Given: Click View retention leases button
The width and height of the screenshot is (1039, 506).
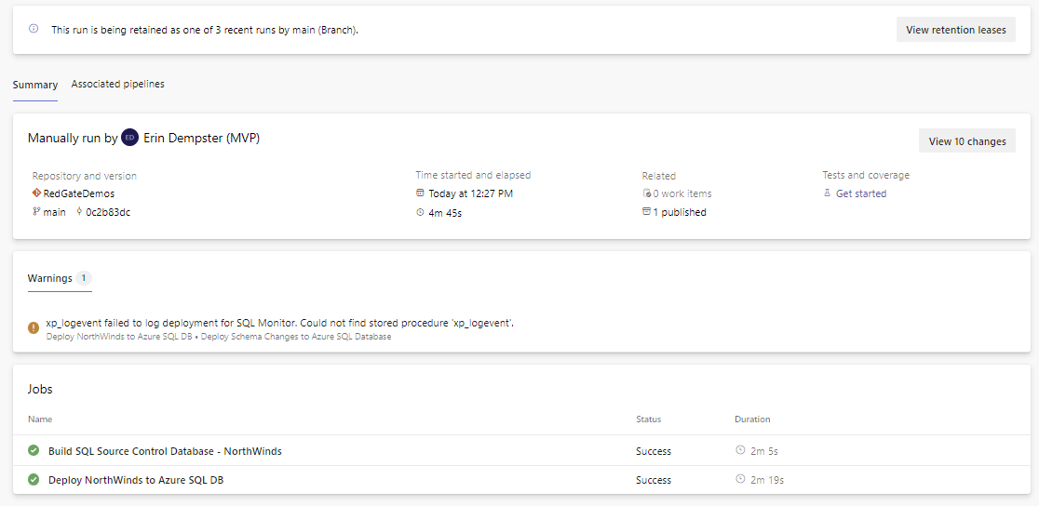Looking at the screenshot, I should [x=955, y=30].
